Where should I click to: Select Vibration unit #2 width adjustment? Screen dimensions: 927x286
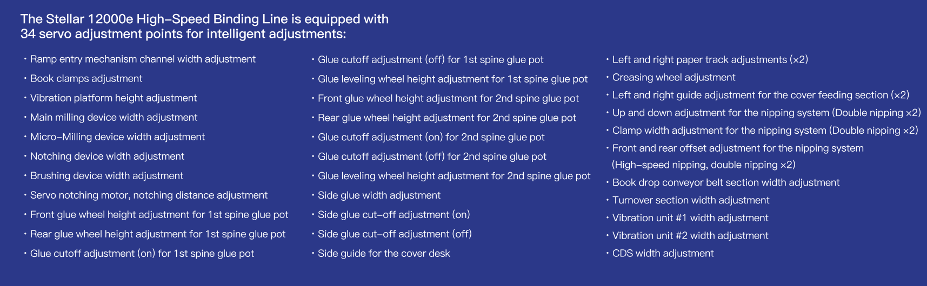tap(690, 236)
